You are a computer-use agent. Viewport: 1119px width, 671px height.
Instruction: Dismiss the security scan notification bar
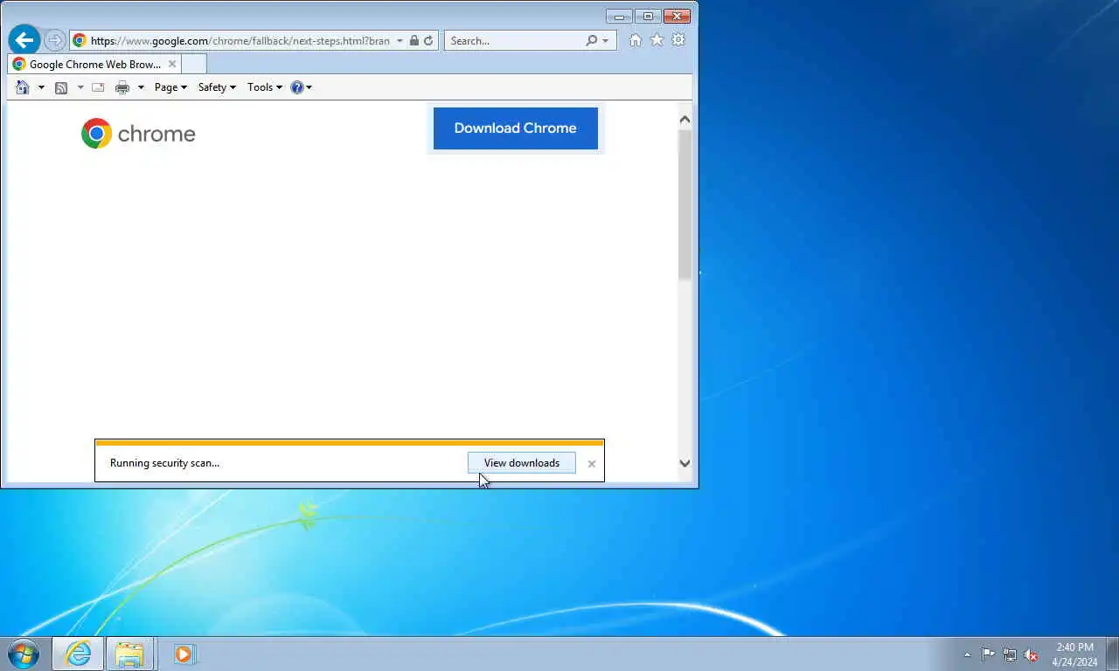click(x=592, y=464)
